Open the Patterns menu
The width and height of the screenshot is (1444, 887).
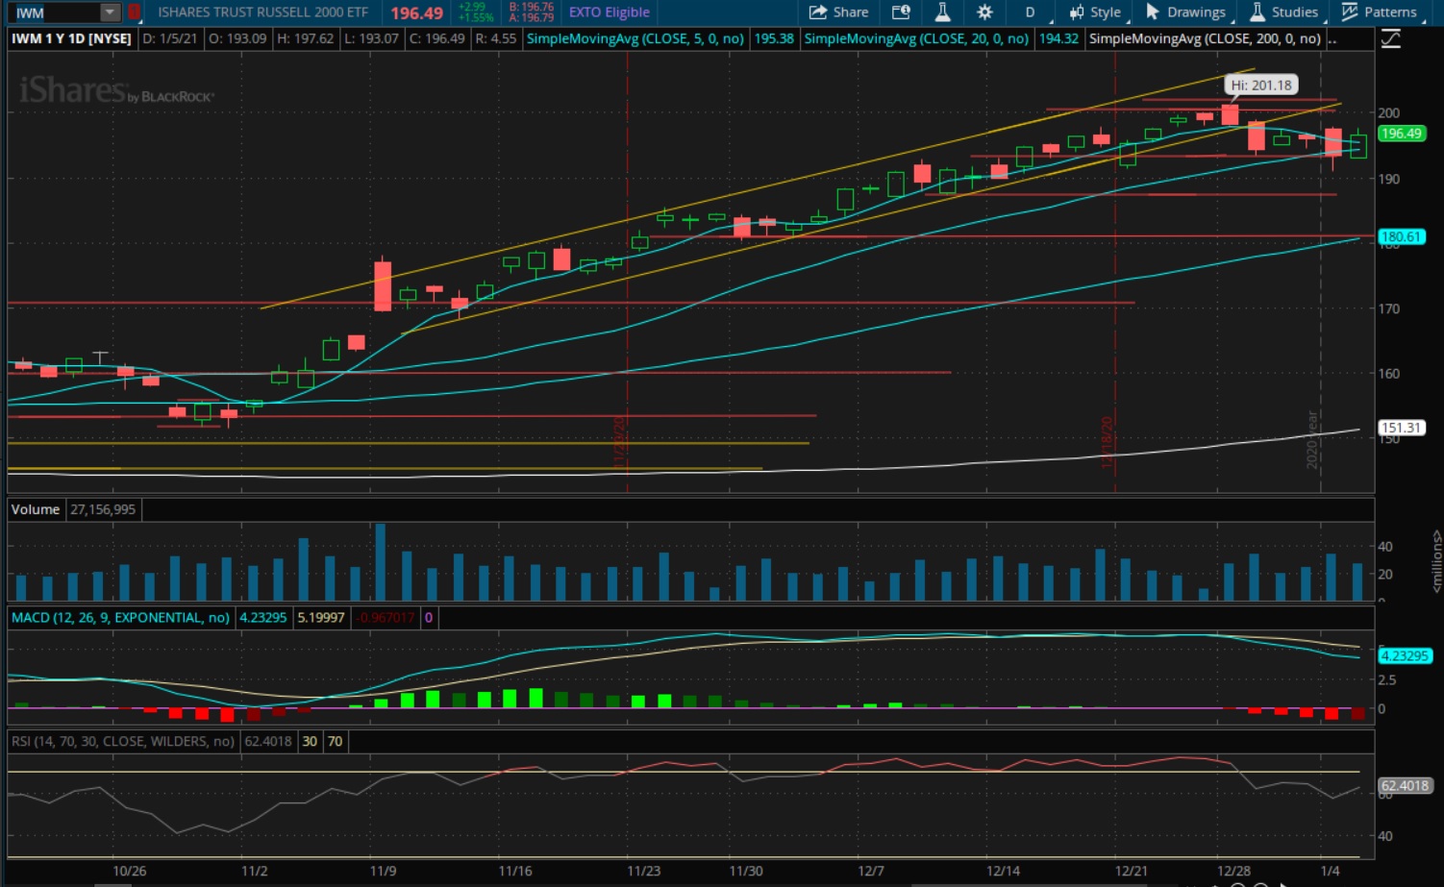[1380, 12]
